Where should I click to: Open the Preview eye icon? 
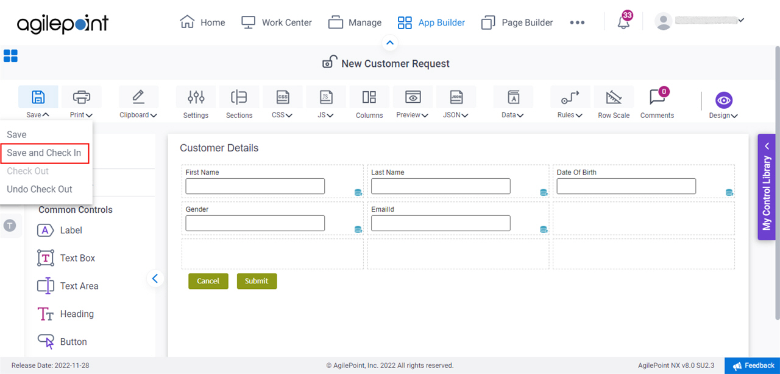(413, 97)
